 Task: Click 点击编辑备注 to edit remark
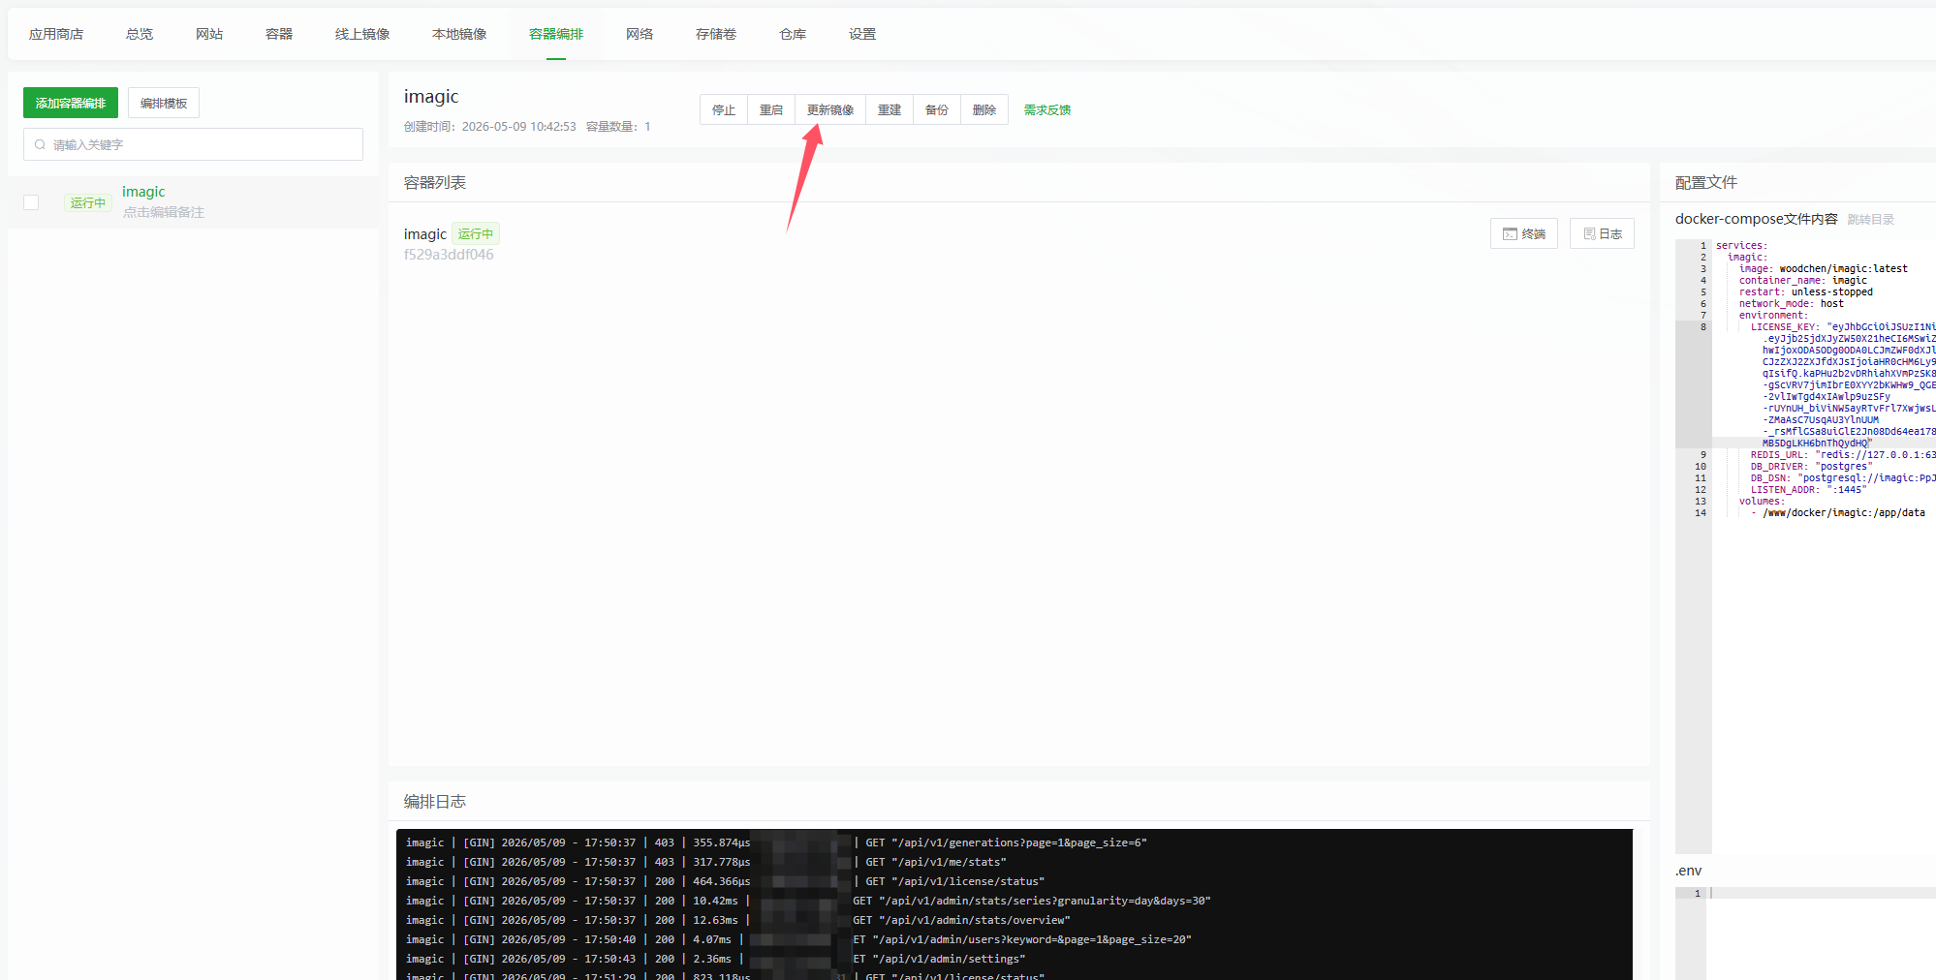(164, 212)
